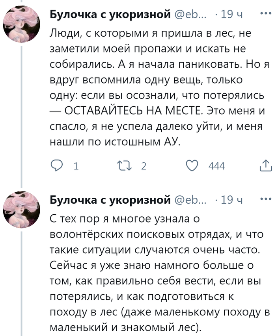Open the second tweet's "19 ч" timestamp

232,200
